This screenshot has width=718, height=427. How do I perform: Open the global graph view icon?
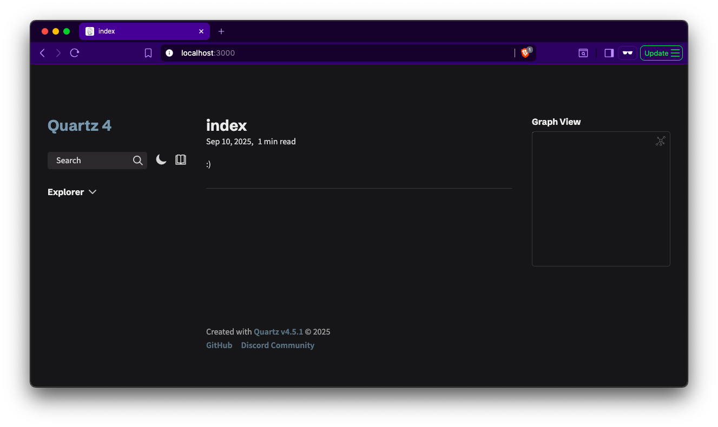660,141
